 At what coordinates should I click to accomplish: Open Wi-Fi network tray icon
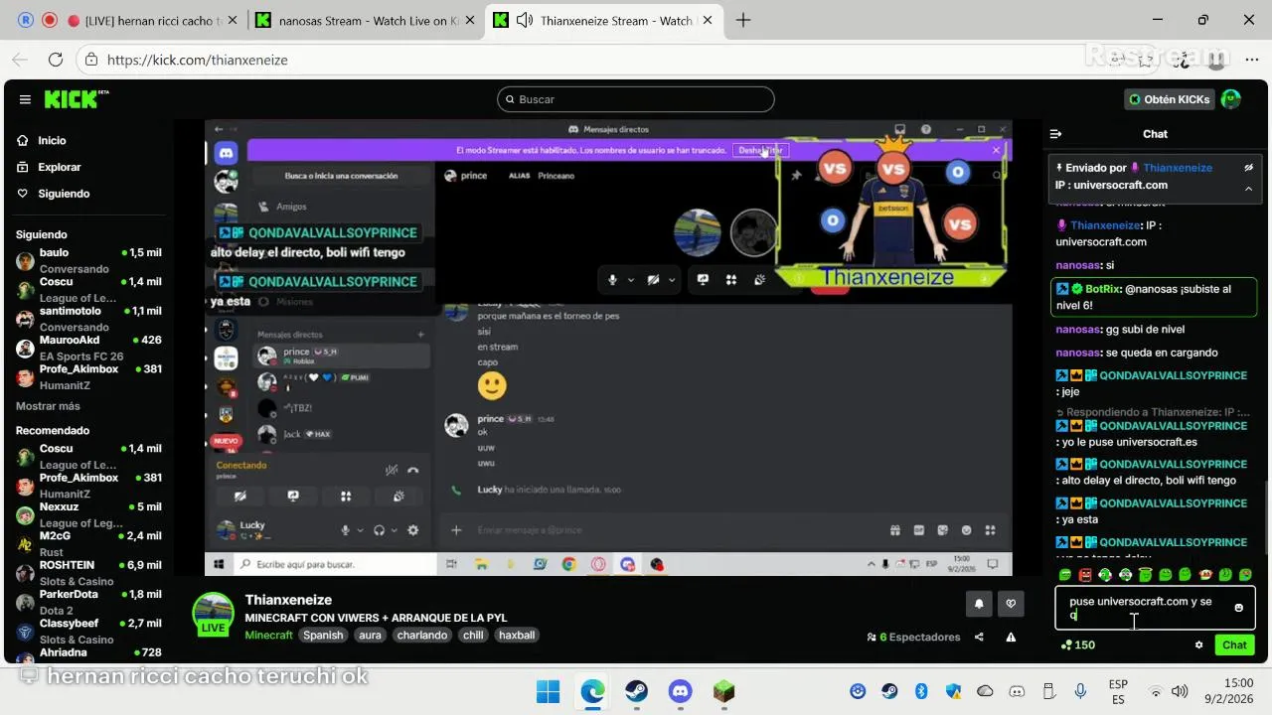click(x=1156, y=691)
